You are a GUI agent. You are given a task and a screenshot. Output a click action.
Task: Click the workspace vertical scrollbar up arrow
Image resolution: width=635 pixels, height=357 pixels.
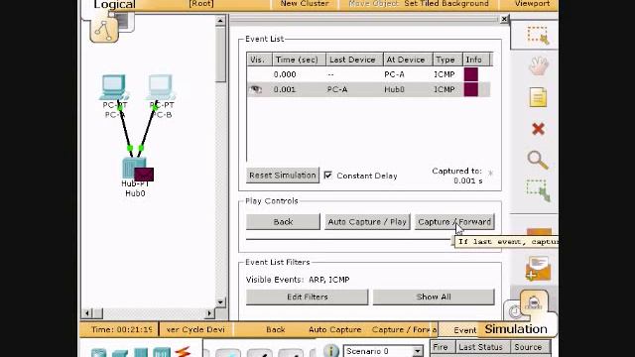point(220,20)
